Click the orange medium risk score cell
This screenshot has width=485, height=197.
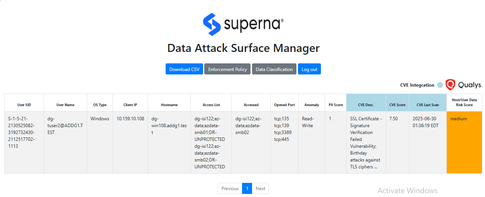[464, 142]
